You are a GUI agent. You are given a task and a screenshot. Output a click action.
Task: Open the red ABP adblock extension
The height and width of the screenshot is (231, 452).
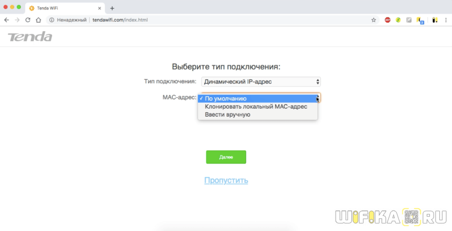[388, 20]
